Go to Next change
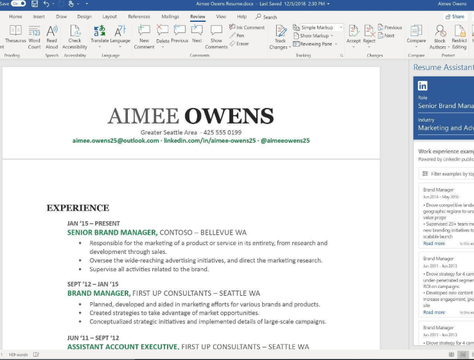 tap(387, 35)
